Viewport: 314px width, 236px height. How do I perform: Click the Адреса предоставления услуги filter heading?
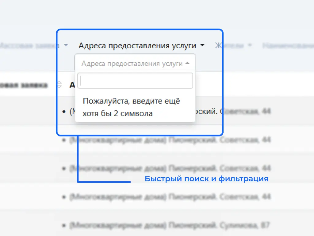137,46
